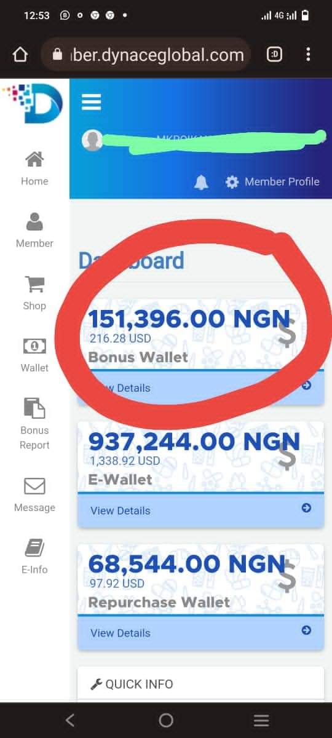The height and width of the screenshot is (738, 332).
Task: Click View Details under E-Wallet
Action: (120, 510)
